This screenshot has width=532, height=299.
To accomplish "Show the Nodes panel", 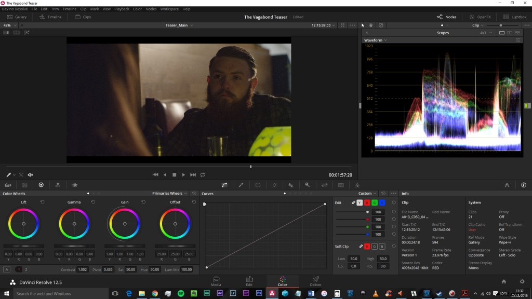I will [446, 16].
